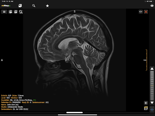Open the studies list icon beside mRay logo
Viewport: 155px width, 116px height.
(x=20, y=6)
